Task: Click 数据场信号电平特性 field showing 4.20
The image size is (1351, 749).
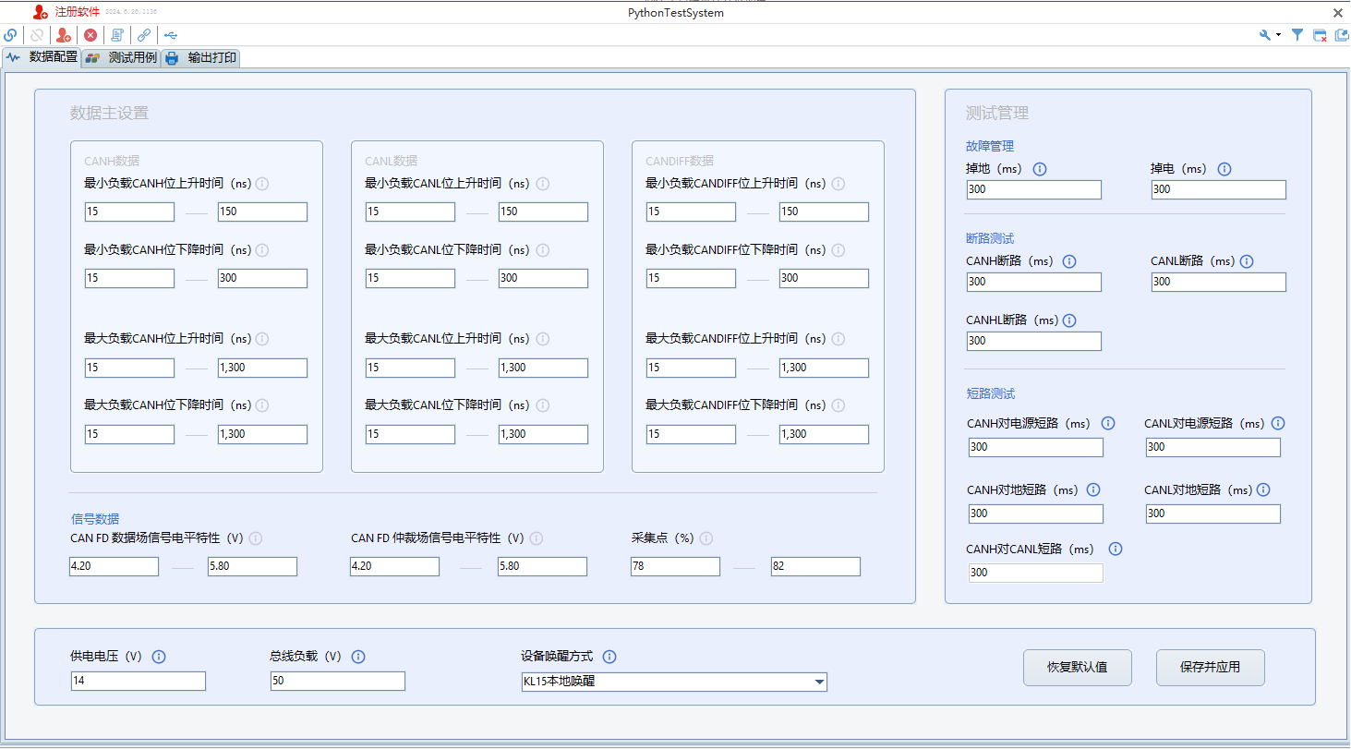Action: pos(114,566)
